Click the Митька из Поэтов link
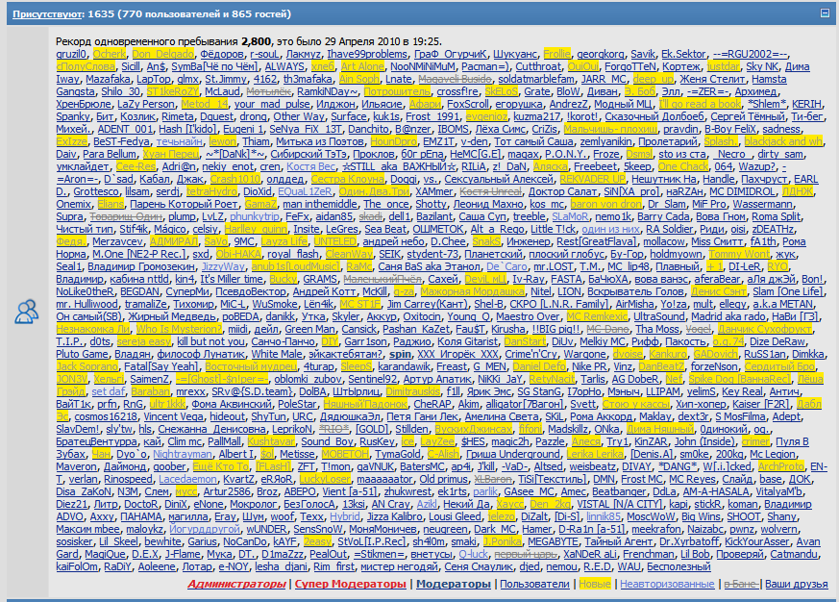 click(x=320, y=141)
